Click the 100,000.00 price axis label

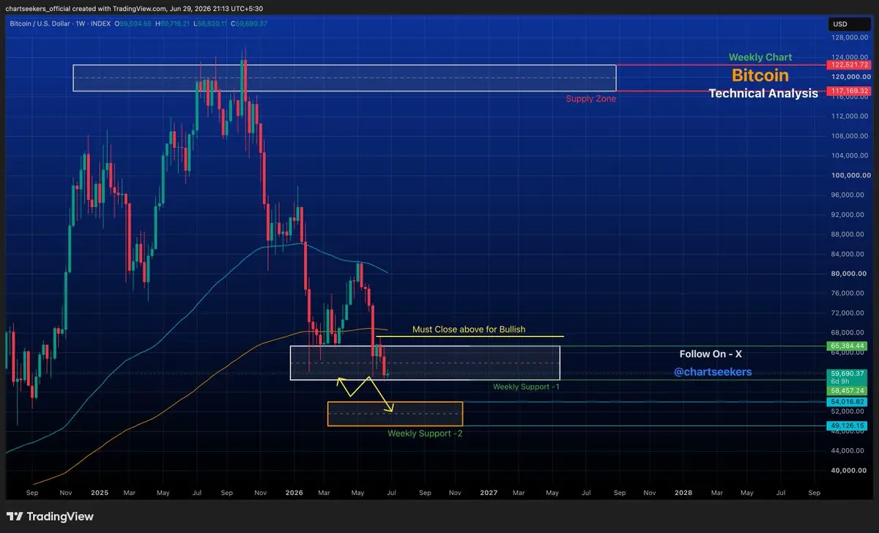point(850,175)
